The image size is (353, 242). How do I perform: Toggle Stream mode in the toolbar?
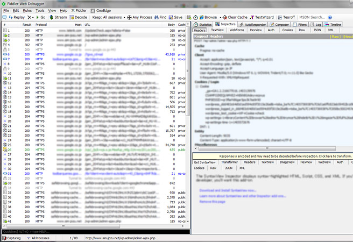click(58, 17)
